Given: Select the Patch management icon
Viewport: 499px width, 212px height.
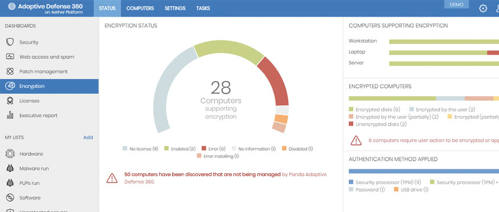Looking at the screenshot, I should tap(10, 72).
